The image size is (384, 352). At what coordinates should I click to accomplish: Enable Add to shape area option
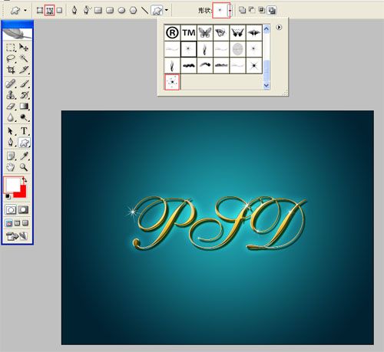[x=242, y=10]
